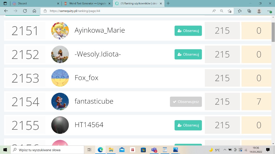This screenshot has width=275, height=154.
Task: Show hidden system tray icons
Action: coord(225,150)
